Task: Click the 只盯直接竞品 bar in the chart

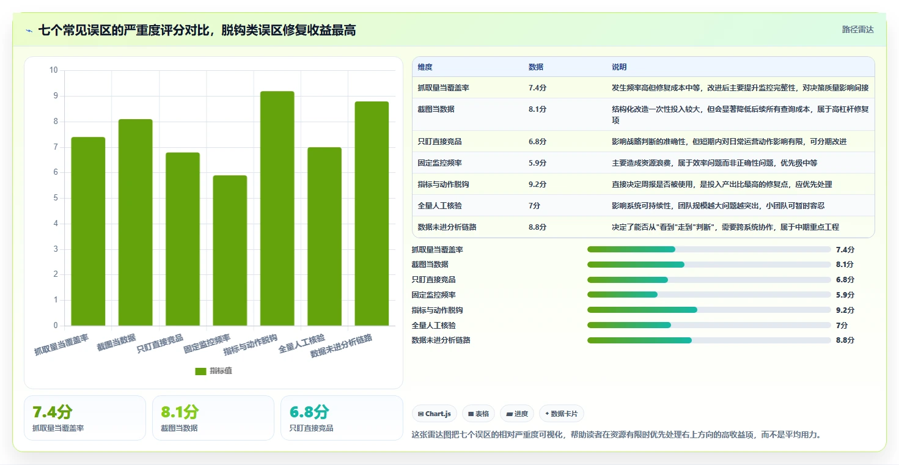Action: coord(183,239)
